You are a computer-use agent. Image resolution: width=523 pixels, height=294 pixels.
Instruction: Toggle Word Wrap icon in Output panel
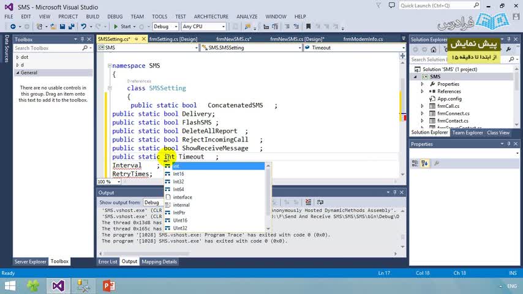[x=320, y=202]
